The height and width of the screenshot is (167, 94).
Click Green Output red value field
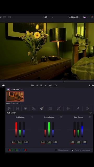[x=43, y=142]
